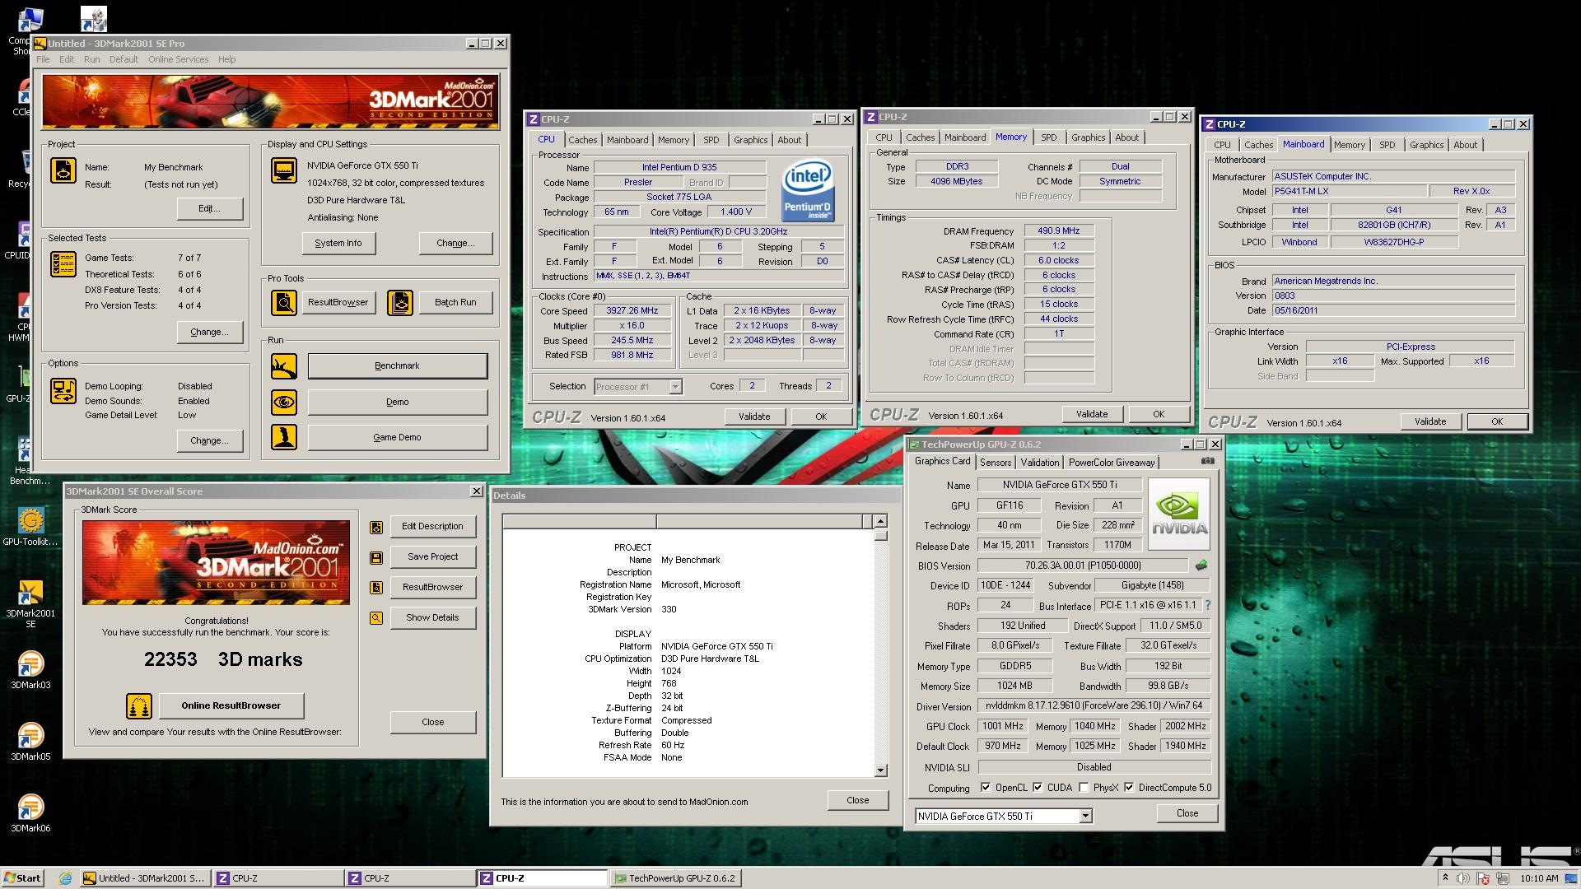1581x889 pixels.
Task: Click the Batch Run icon in Pro Tools
Action: pos(400,302)
